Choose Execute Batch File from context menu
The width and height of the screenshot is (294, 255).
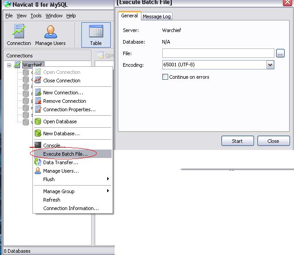pos(65,154)
